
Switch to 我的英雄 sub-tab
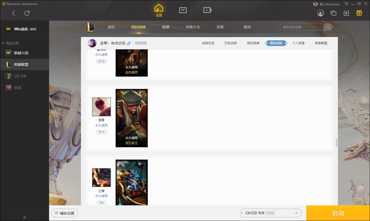tap(253, 43)
